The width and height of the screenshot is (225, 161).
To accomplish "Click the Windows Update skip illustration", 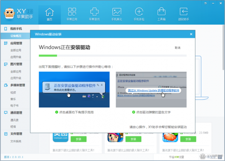I will 151,89.
